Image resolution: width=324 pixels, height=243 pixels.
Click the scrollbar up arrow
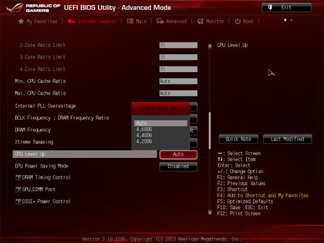pyautogui.click(x=210, y=46)
